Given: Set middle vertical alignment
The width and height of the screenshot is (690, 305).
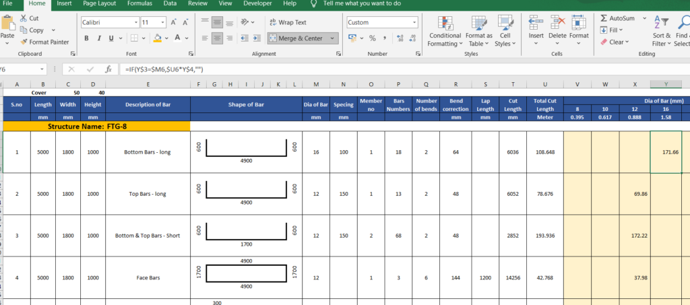Looking at the screenshot, I should click(x=217, y=22).
